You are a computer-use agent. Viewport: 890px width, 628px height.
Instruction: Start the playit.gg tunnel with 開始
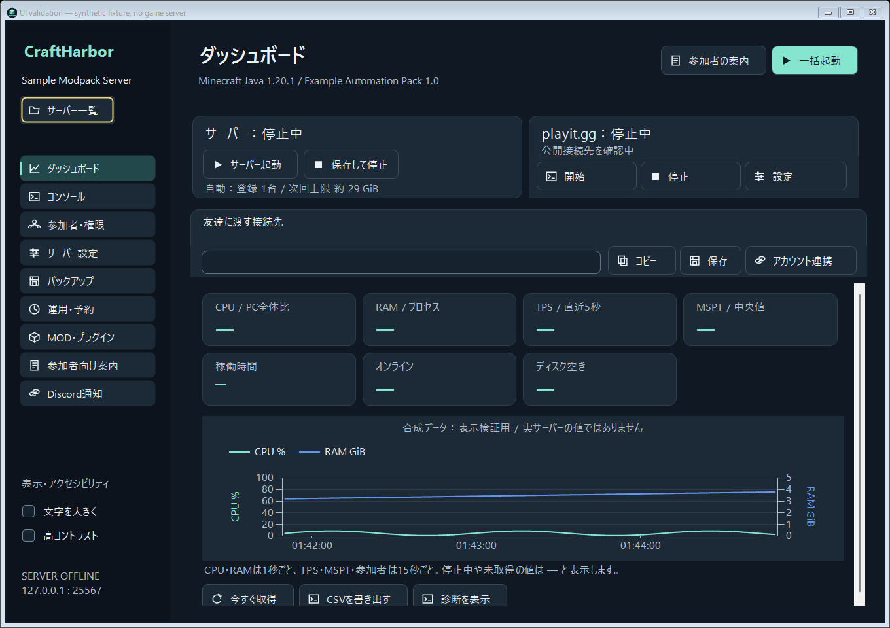point(586,176)
